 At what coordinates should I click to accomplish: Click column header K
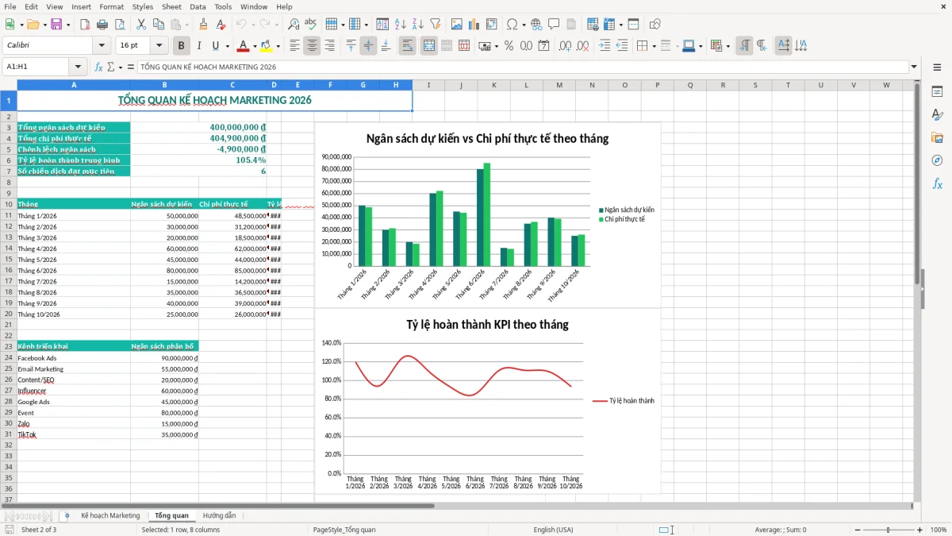pyautogui.click(x=493, y=85)
